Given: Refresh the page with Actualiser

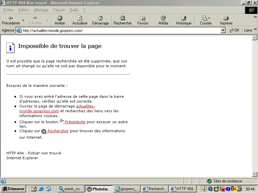Looking at the screenshot, I should (x=80, y=20).
